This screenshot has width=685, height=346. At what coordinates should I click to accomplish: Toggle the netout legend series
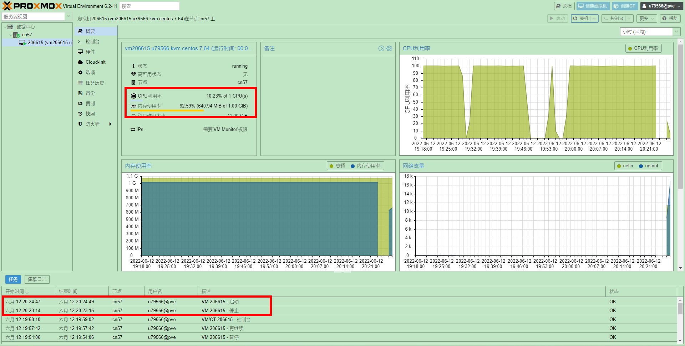[x=649, y=166]
